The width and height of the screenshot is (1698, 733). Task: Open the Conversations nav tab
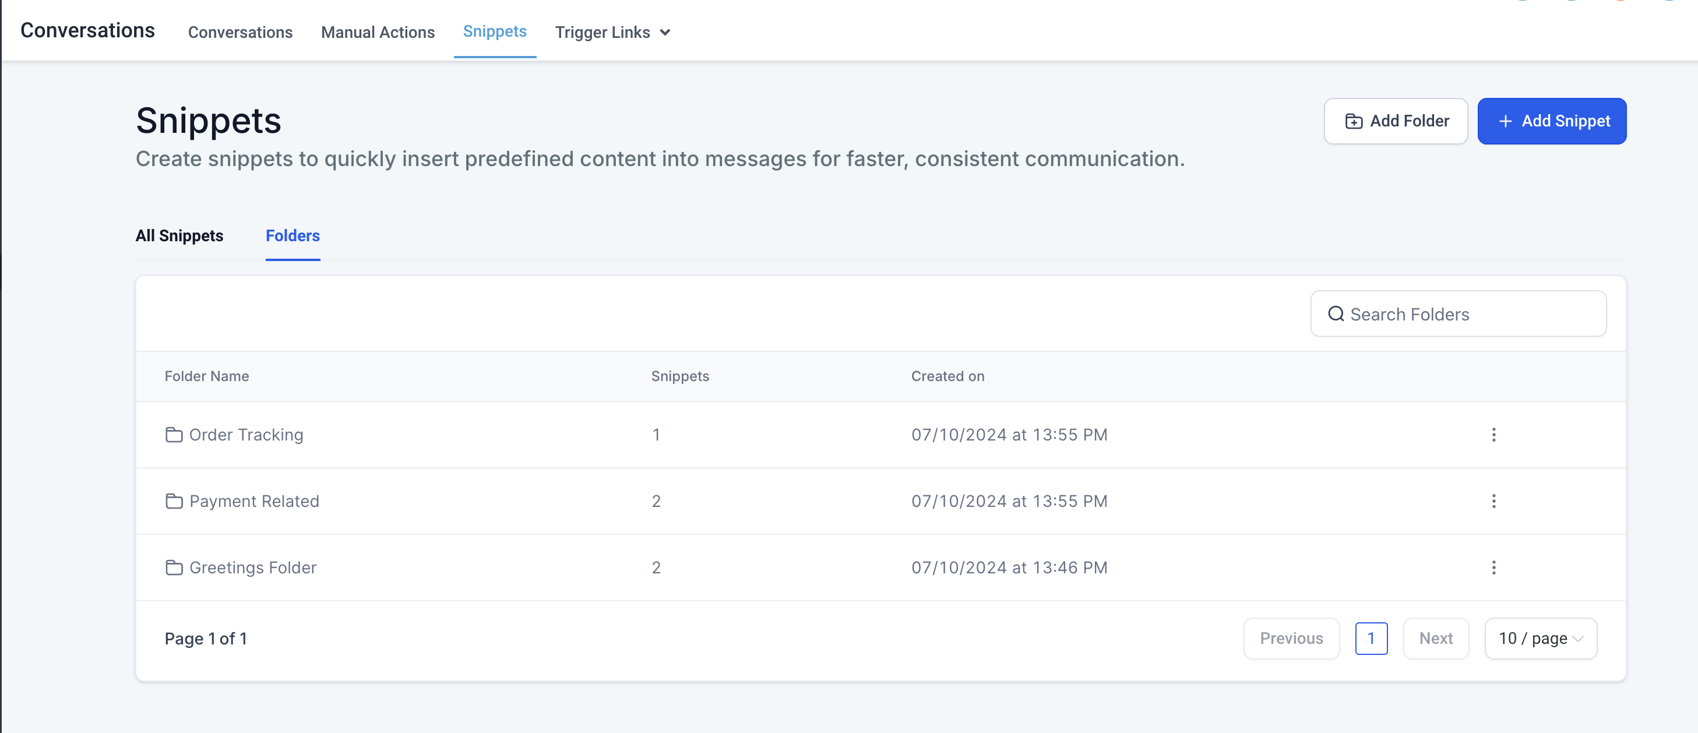pyautogui.click(x=240, y=32)
